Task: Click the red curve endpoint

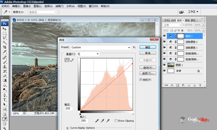Action: 132,64
